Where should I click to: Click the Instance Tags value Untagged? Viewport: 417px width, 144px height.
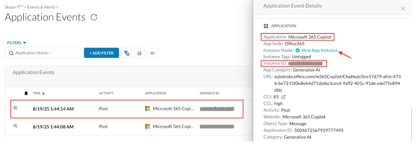pos(302,57)
